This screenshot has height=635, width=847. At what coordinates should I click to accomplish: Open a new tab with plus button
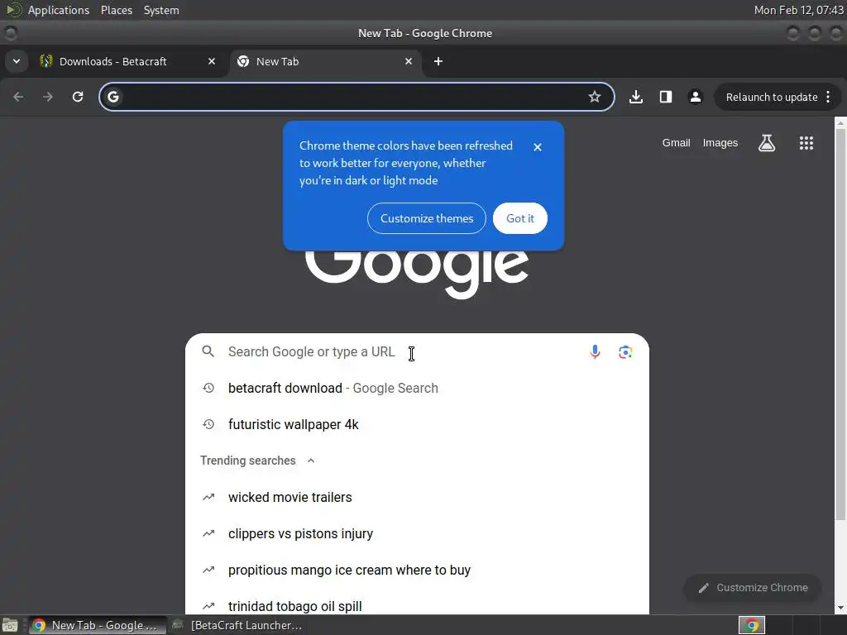coord(438,61)
